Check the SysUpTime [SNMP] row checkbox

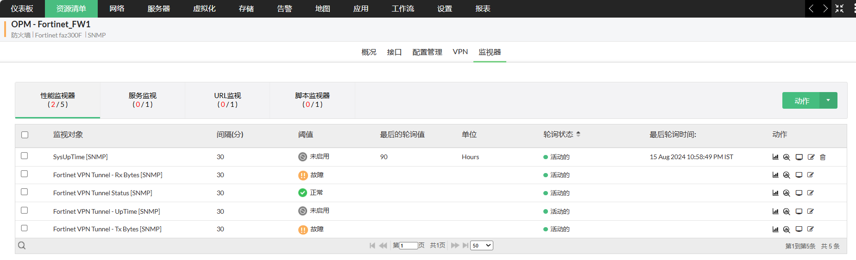pos(25,156)
